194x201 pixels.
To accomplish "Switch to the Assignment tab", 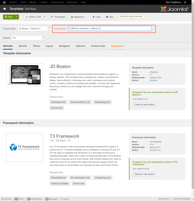I will click(117, 46).
